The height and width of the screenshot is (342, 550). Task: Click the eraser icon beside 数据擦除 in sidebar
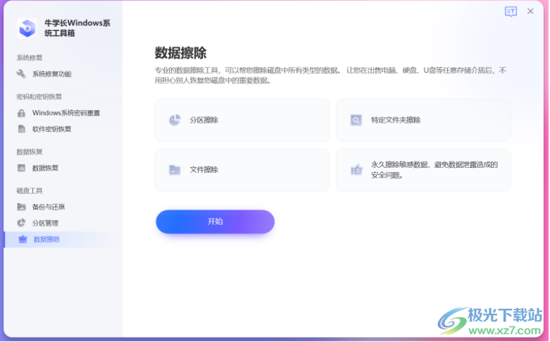pos(23,239)
